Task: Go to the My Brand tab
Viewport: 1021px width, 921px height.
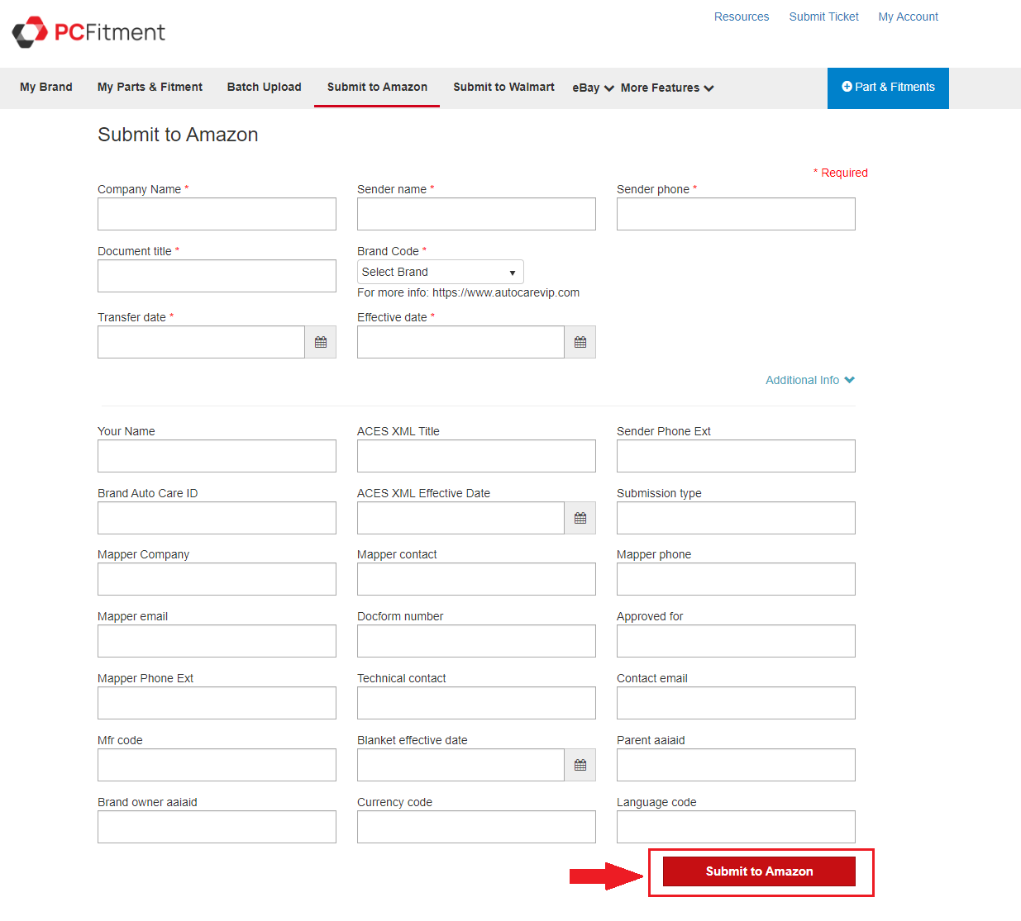Action: click(46, 88)
